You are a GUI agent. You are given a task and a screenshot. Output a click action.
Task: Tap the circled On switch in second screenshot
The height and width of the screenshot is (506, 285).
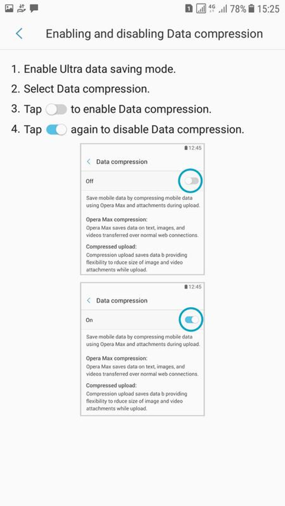pos(192,320)
